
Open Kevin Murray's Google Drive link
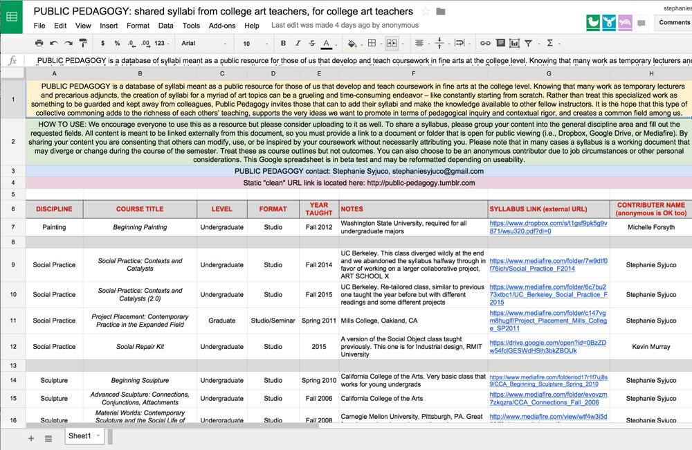click(547, 346)
